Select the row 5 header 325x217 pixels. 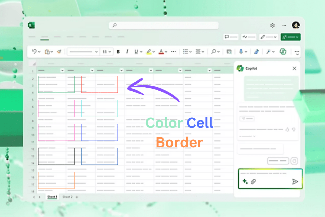32,100
